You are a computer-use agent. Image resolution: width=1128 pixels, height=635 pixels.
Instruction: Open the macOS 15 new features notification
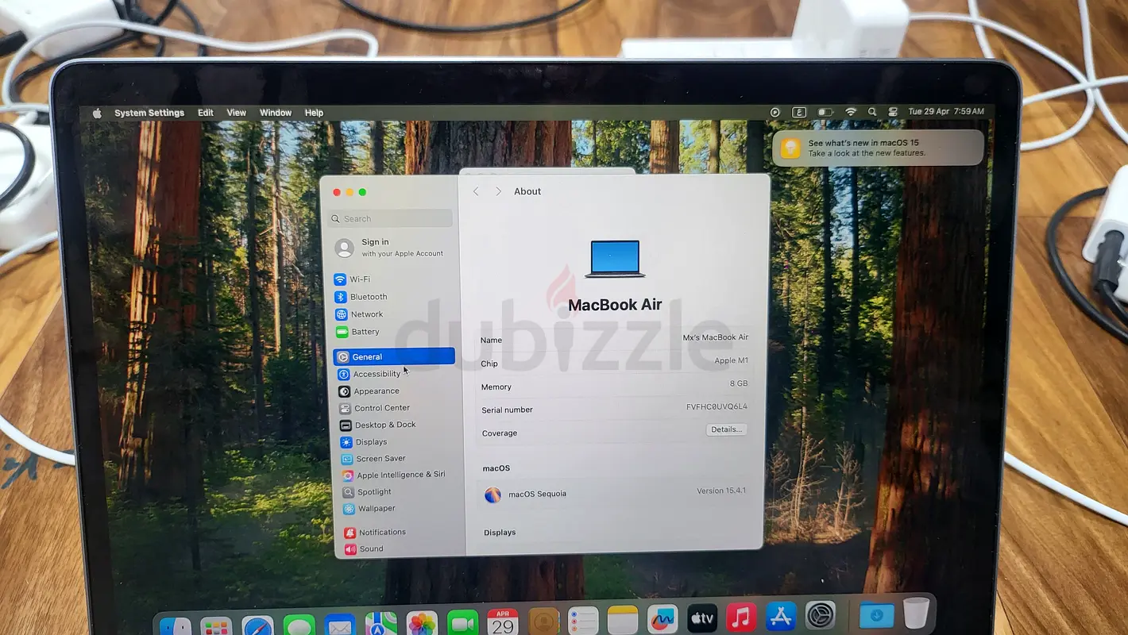(x=878, y=148)
